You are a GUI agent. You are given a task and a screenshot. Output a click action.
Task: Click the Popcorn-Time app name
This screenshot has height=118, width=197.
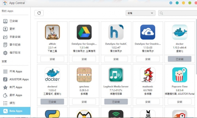coord(180,87)
